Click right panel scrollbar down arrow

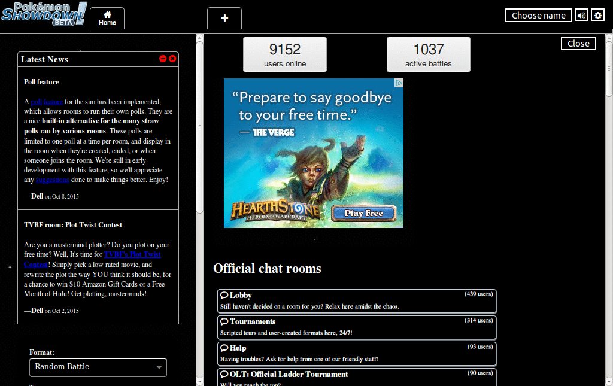[609, 382]
